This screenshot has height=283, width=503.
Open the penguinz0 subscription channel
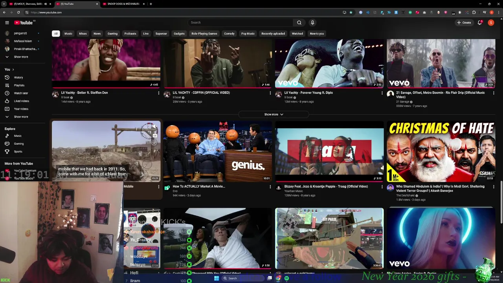tap(20, 33)
